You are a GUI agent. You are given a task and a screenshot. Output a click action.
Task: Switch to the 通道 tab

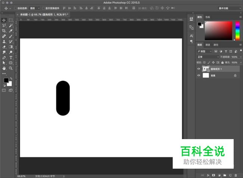point(208,45)
